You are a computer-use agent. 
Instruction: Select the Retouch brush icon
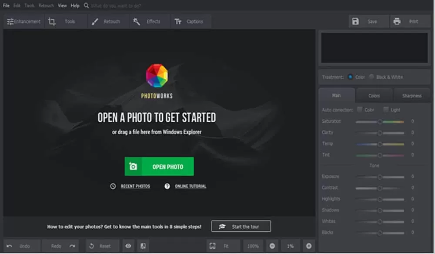tap(95, 22)
